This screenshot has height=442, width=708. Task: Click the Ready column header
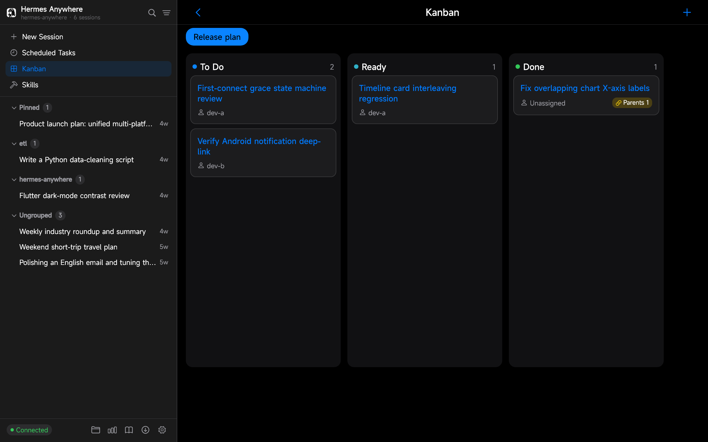(425, 67)
